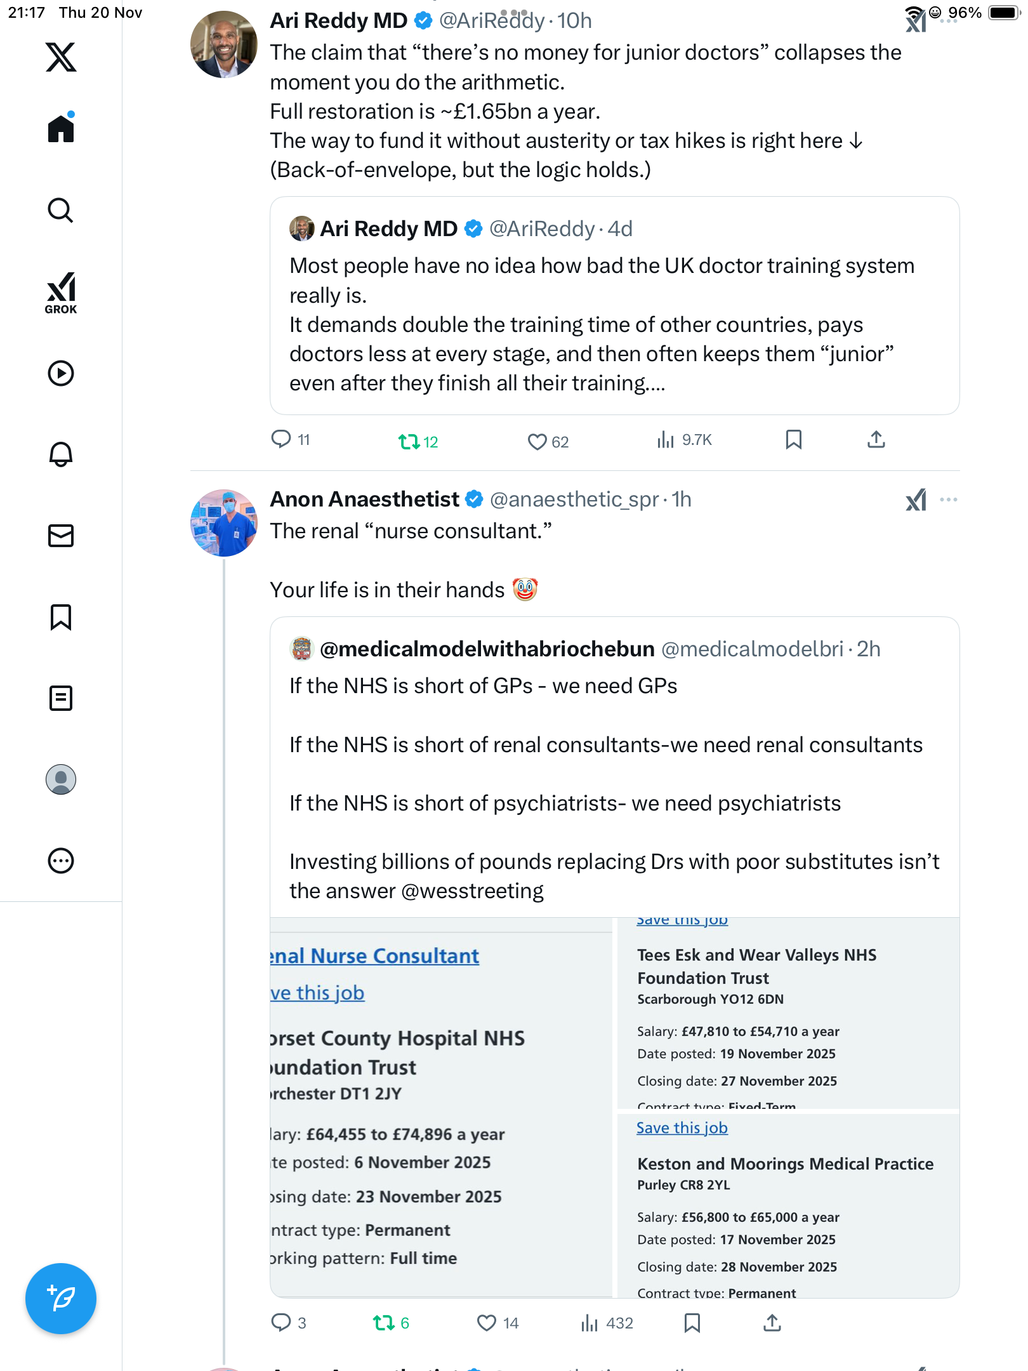The height and width of the screenshot is (1371, 1028).
Task: Compose a new post
Action: point(61,1298)
